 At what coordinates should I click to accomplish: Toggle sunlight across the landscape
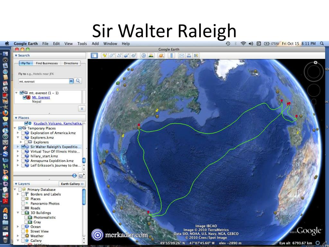click(x=151, y=55)
